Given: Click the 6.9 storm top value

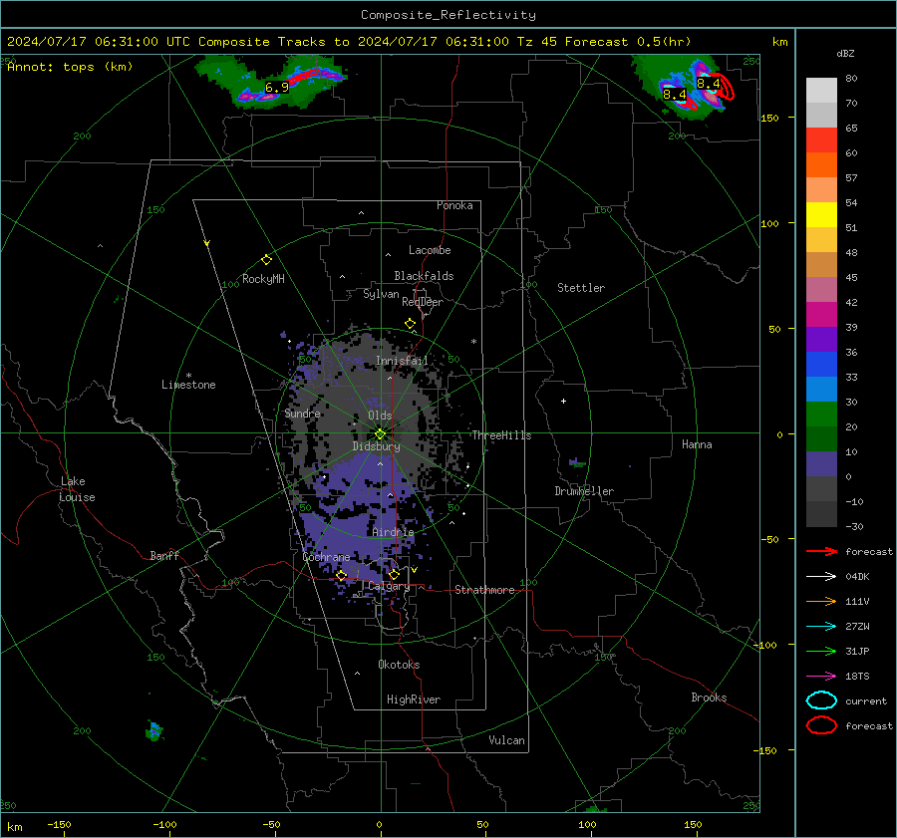Looking at the screenshot, I should pos(277,88).
